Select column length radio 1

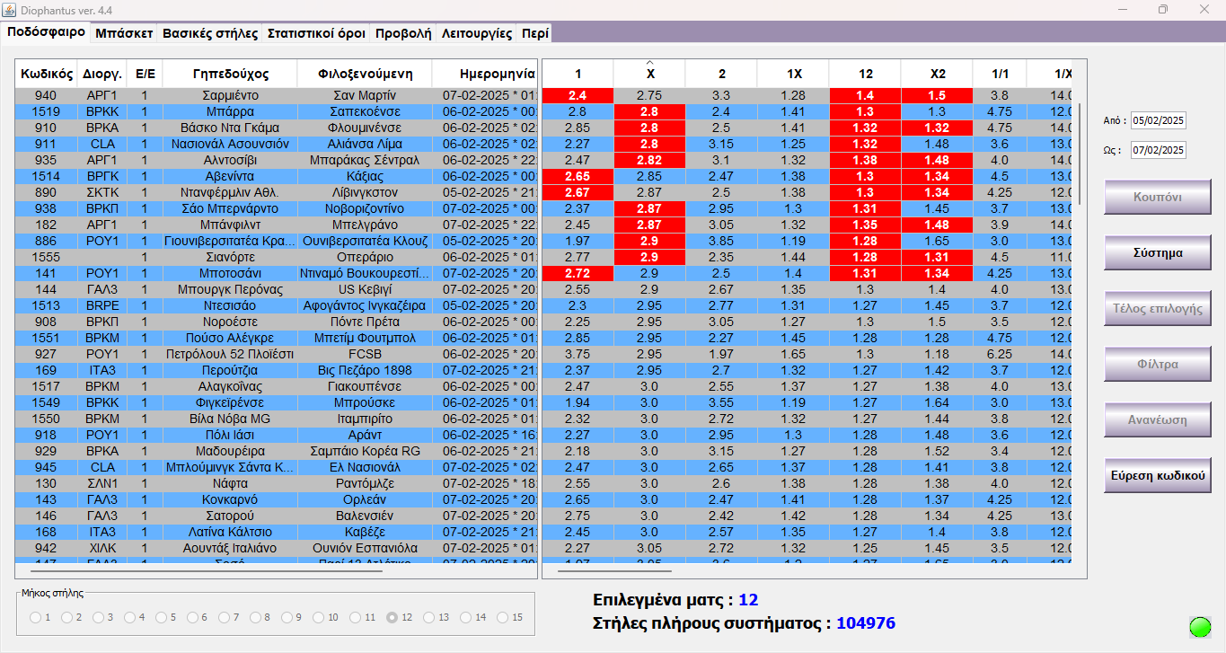[x=35, y=617]
